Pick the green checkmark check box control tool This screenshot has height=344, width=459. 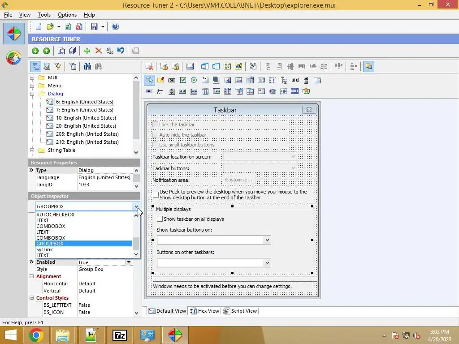coord(183,80)
